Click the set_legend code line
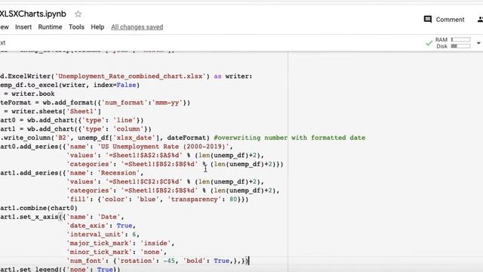This screenshot has height=272, width=483. click(60, 269)
